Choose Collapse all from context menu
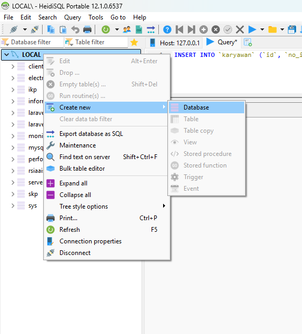302x334 pixels. click(106, 195)
